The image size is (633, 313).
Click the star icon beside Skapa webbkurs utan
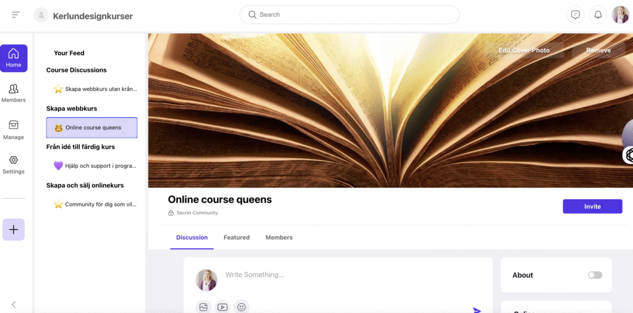[59, 89]
